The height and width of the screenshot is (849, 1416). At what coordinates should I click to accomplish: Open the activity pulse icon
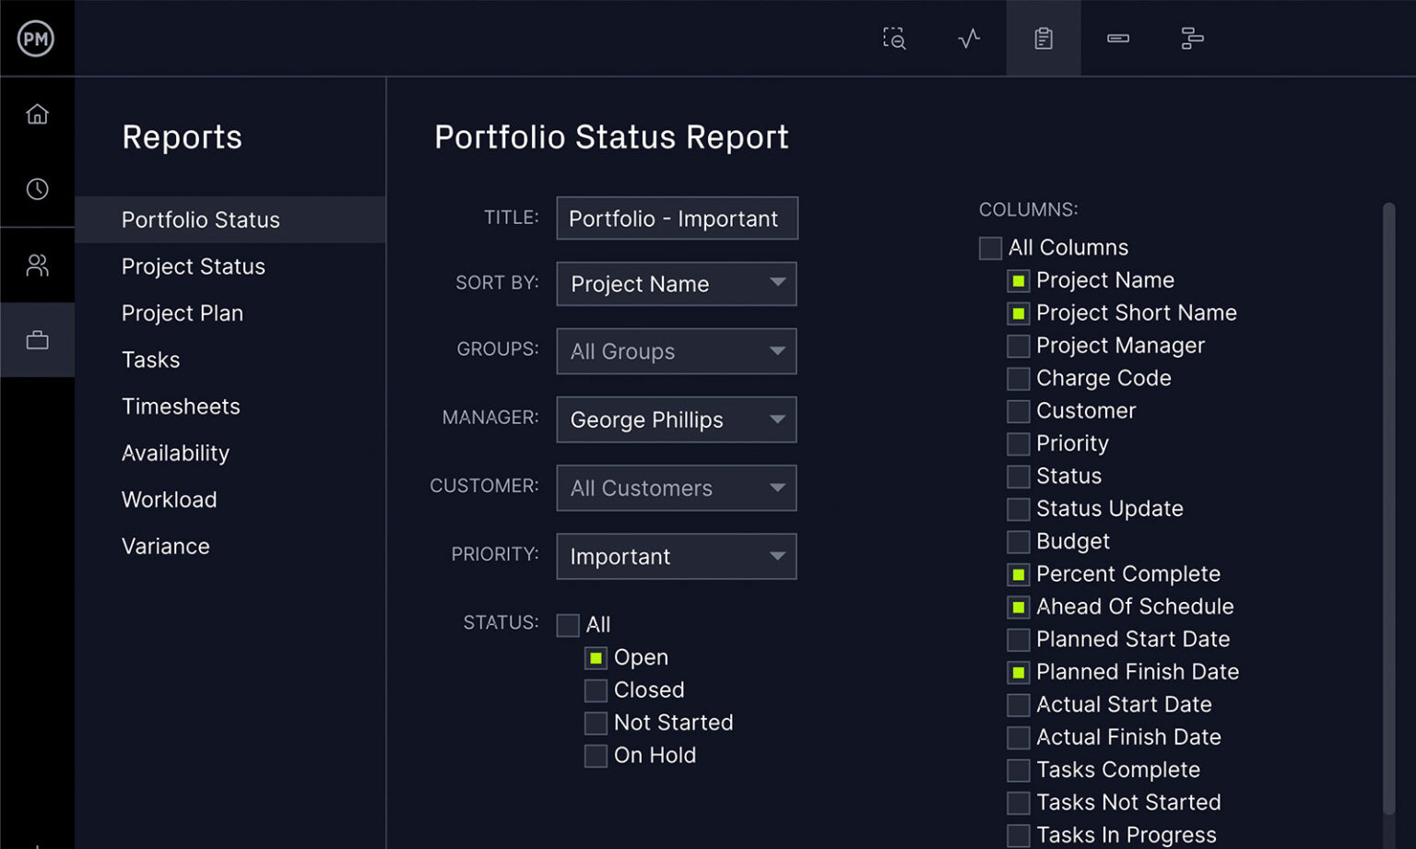969,39
